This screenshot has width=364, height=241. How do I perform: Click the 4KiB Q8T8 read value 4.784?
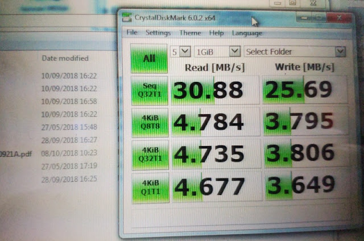(x=216, y=122)
